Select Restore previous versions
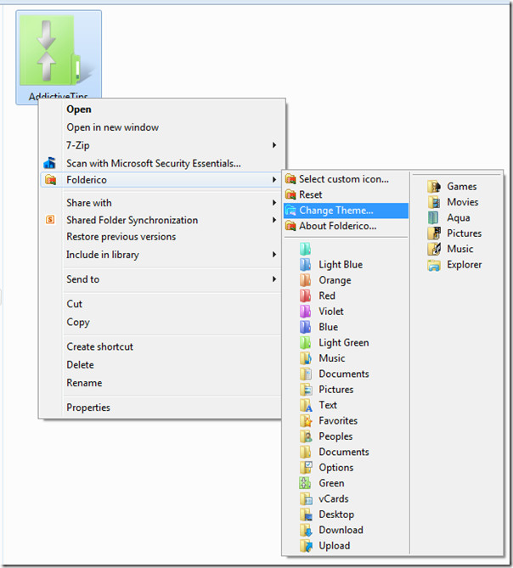The image size is (513, 568). tap(121, 237)
